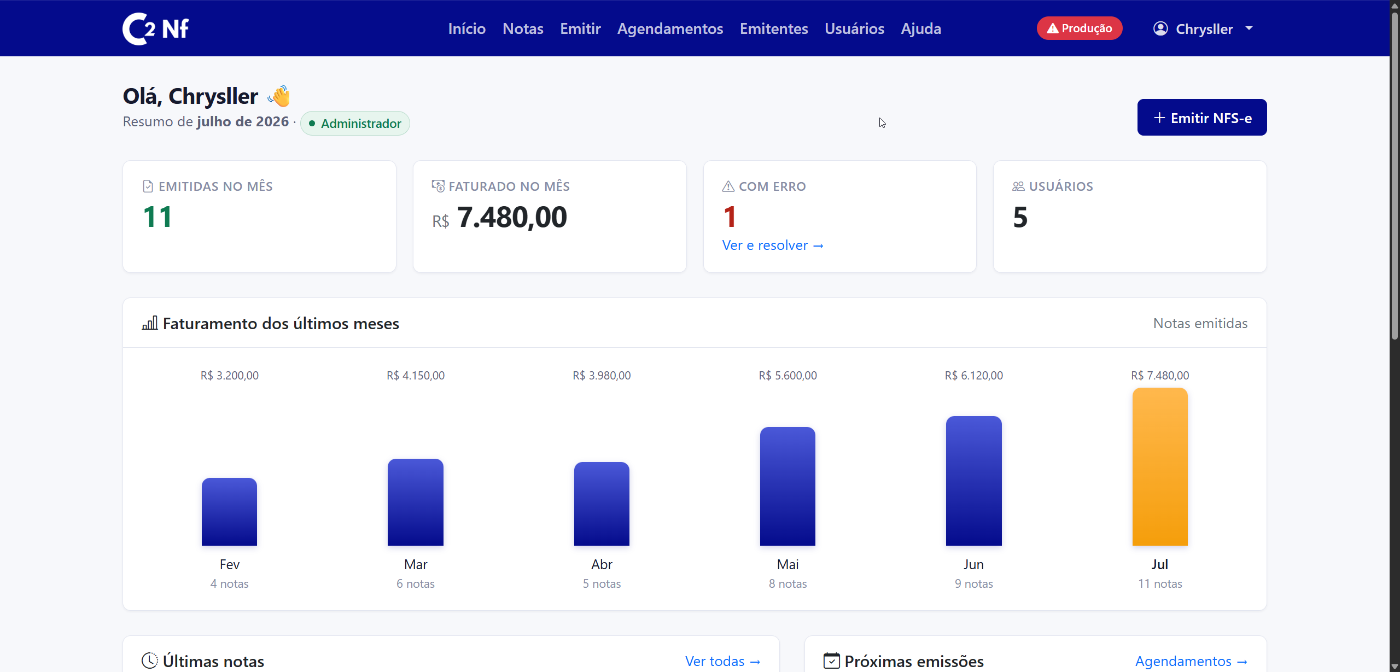
Task: Go to Início in the navbar
Action: (467, 28)
